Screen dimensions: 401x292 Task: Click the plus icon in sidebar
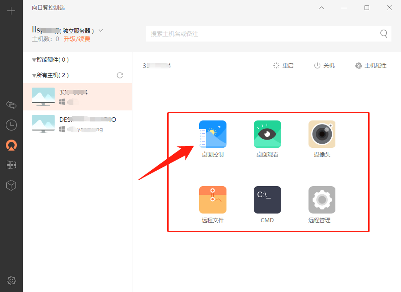pyautogui.click(x=11, y=11)
